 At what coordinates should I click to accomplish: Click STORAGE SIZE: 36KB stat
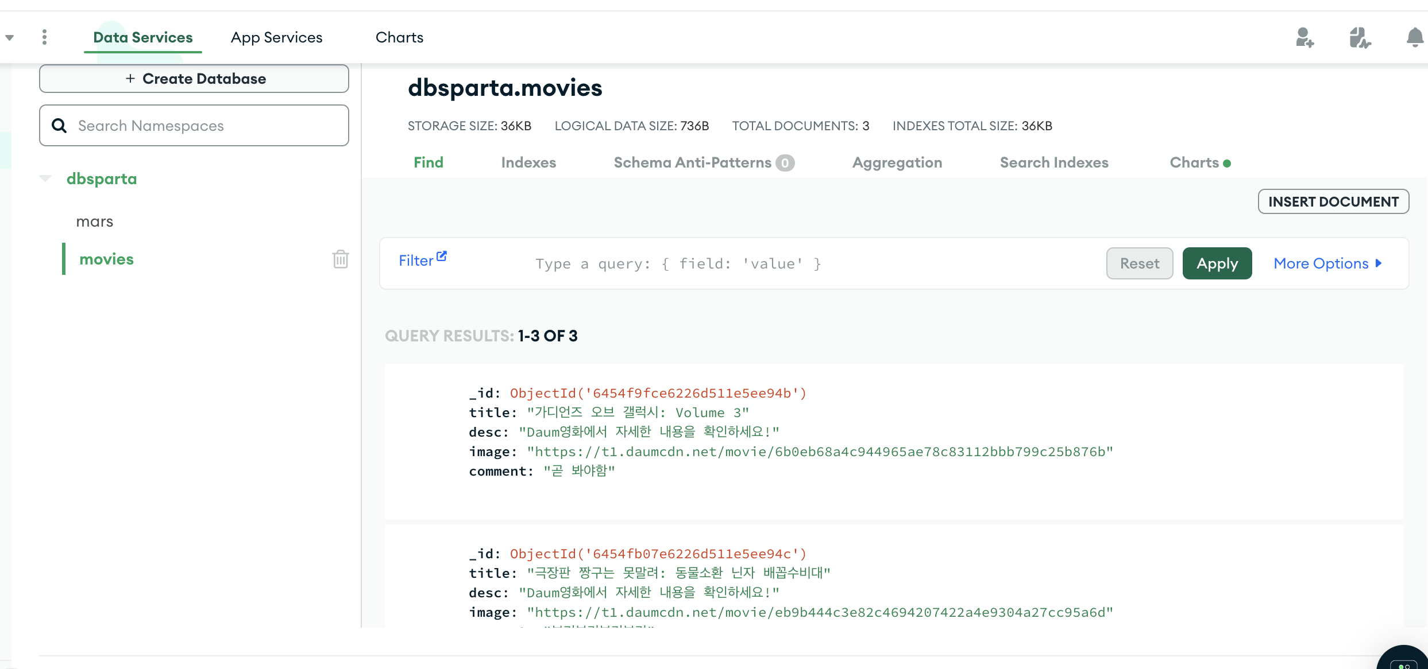[469, 126]
